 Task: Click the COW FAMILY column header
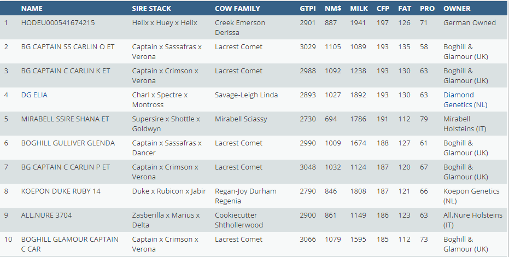pyautogui.click(x=237, y=9)
